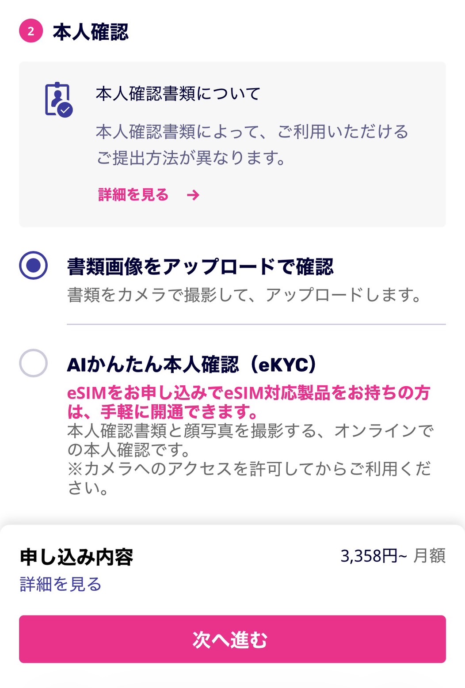Click the 書類画像をアップロードで確認 option title
465x688 pixels.
[x=200, y=266]
